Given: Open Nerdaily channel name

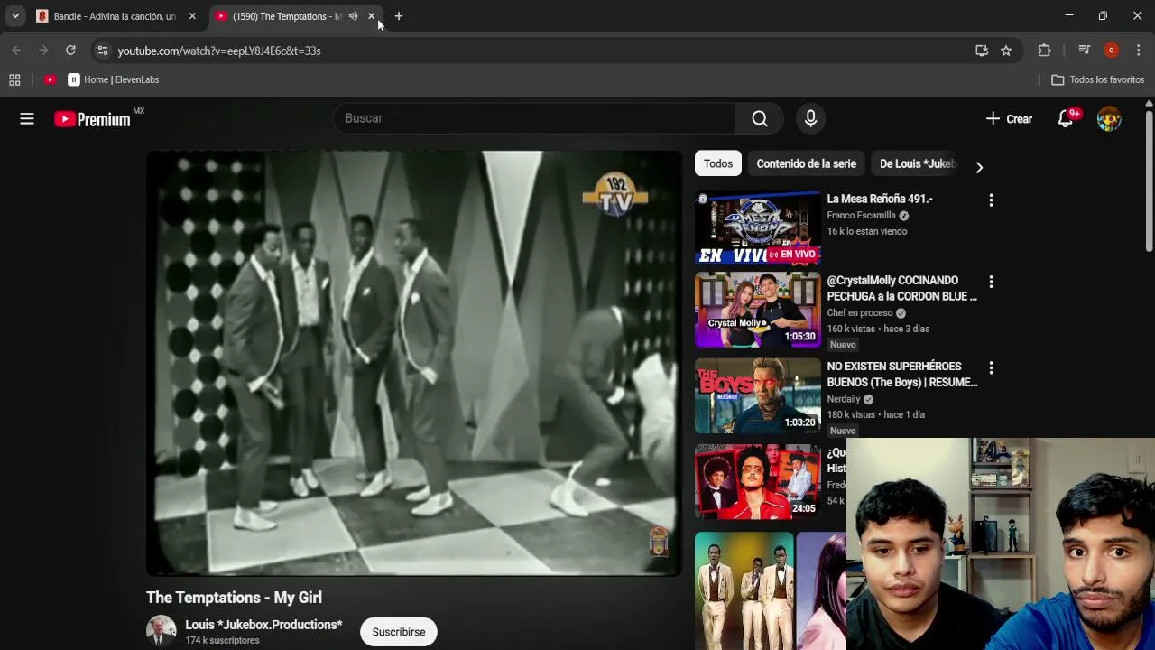Looking at the screenshot, I should click(844, 399).
